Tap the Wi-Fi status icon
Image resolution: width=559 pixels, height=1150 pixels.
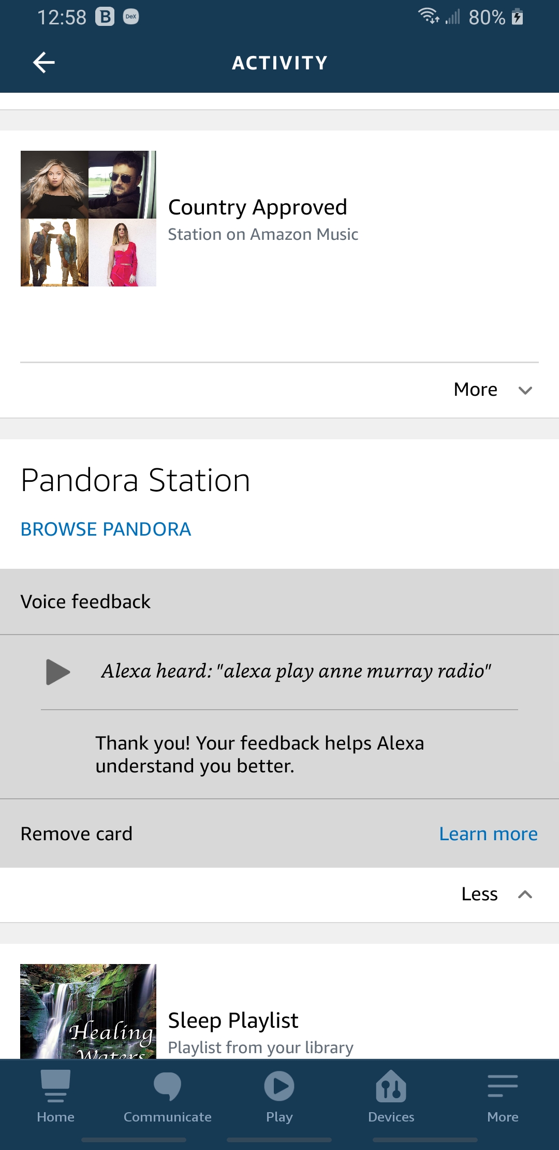(x=429, y=17)
